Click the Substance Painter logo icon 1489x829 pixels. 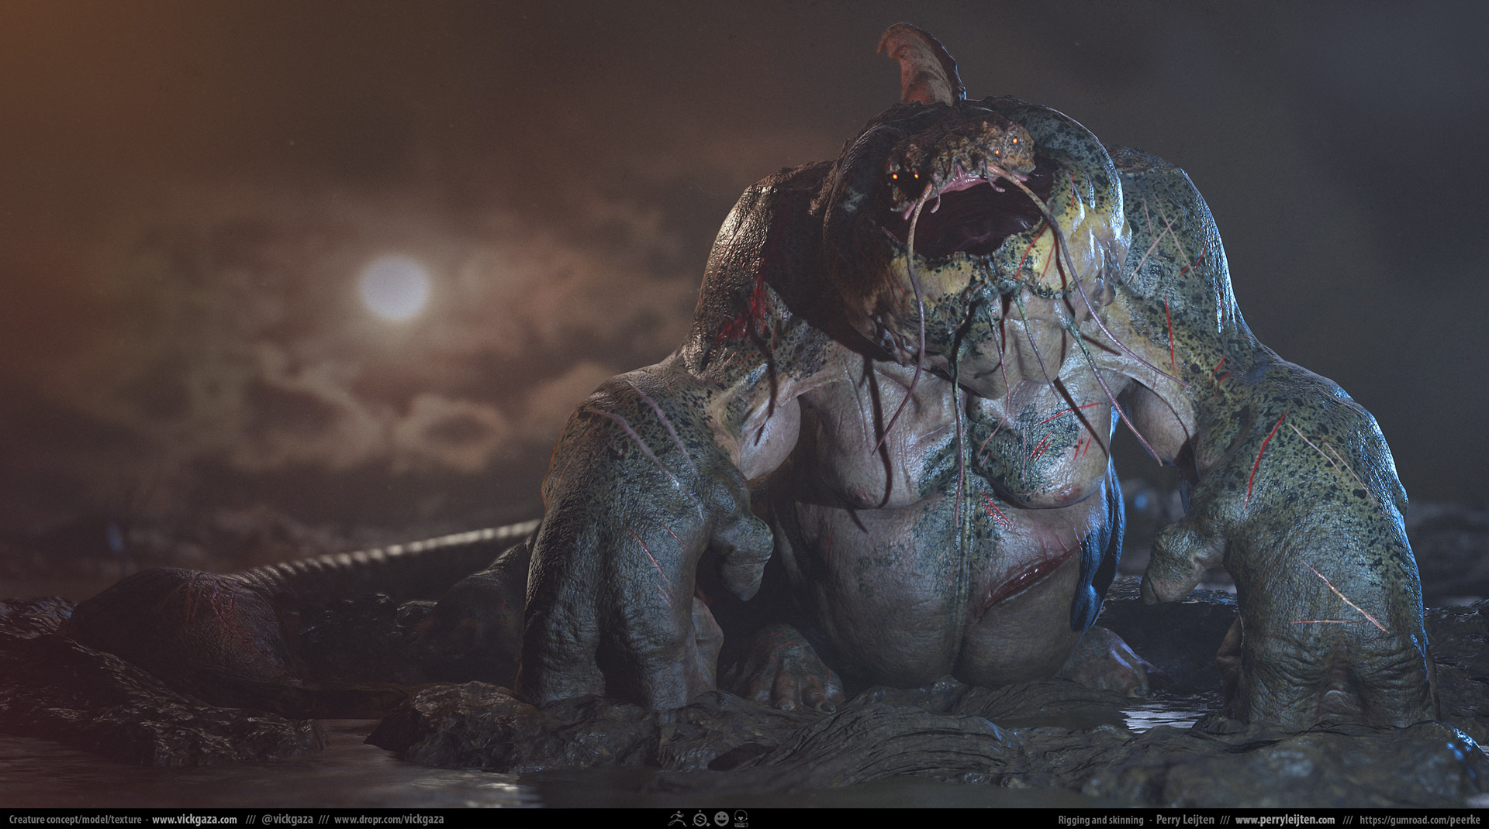[x=700, y=818]
